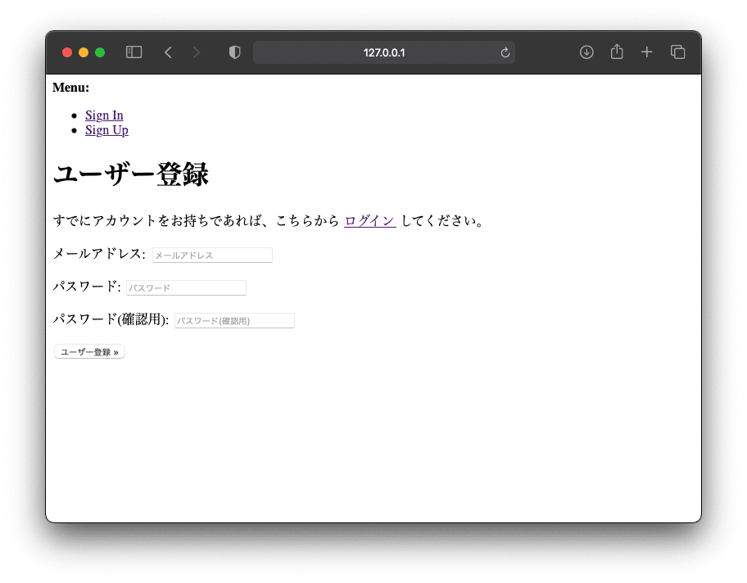Maximize the window with green button
Screen dimensions: 747x583
pyautogui.click(x=100, y=52)
